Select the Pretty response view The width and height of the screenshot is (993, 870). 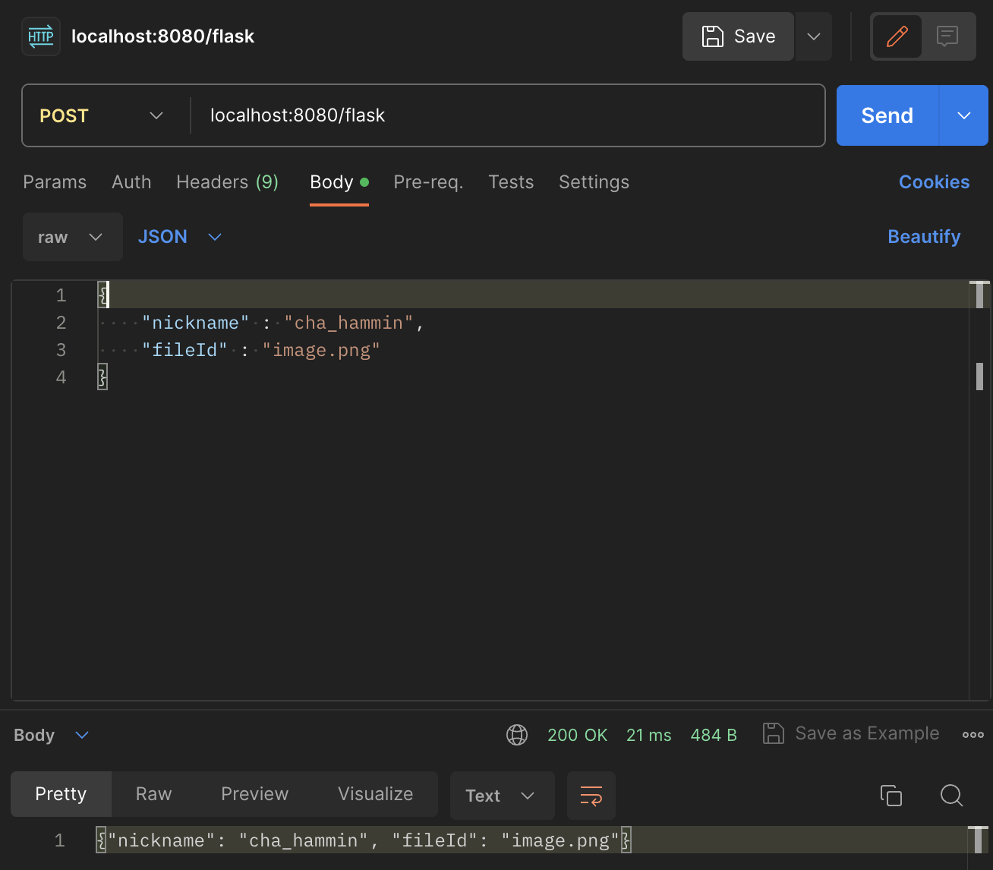click(x=61, y=794)
